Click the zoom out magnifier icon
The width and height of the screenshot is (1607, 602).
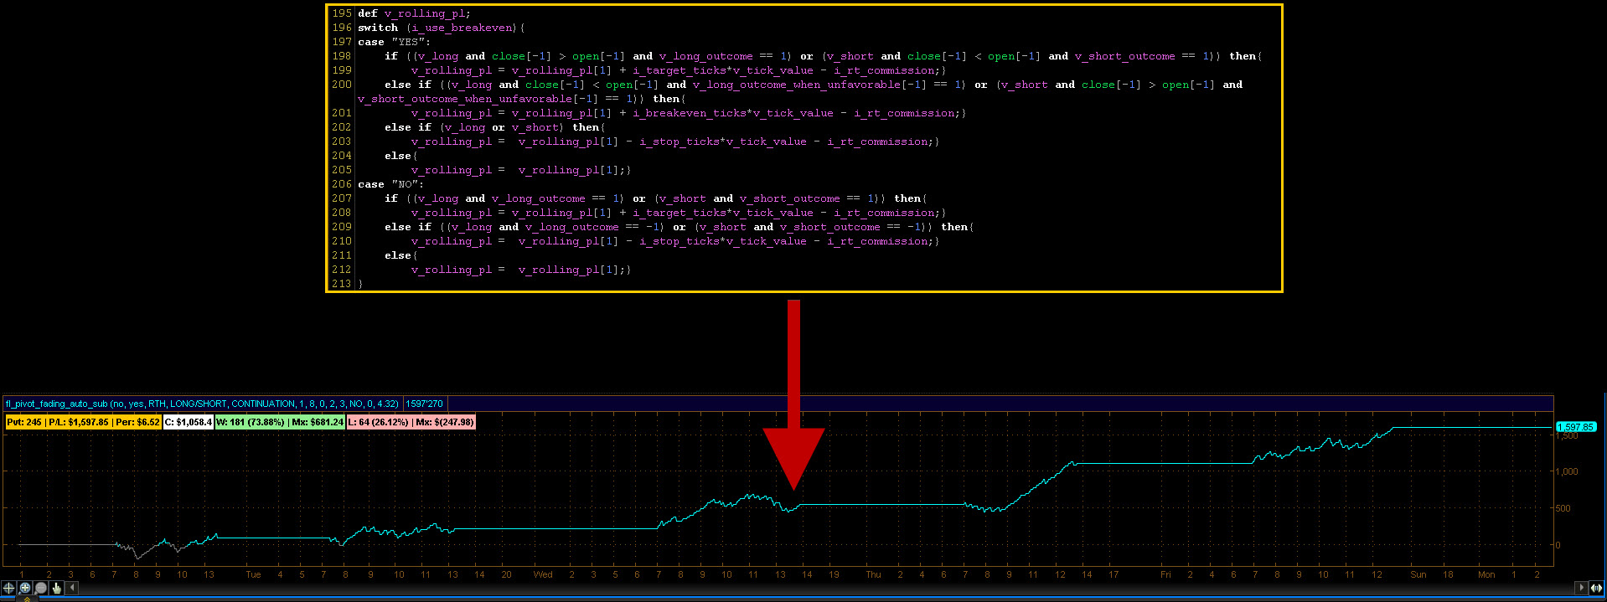click(x=40, y=588)
